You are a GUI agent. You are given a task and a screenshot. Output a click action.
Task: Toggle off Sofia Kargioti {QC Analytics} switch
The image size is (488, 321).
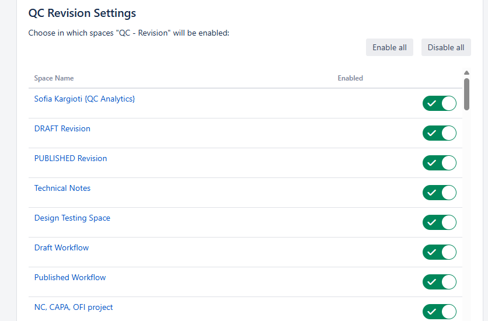pyautogui.click(x=439, y=103)
